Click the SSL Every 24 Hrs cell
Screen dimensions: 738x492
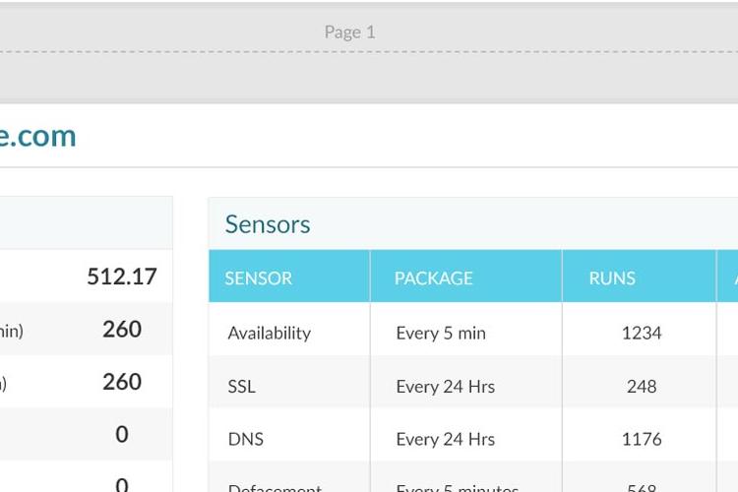point(445,387)
